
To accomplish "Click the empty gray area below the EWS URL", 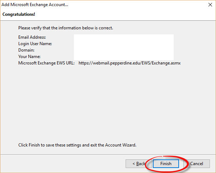I will (x=108, y=104).
